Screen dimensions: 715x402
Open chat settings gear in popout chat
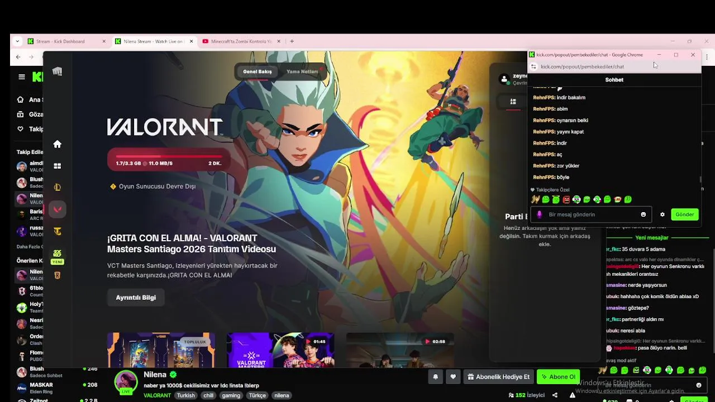click(x=662, y=214)
